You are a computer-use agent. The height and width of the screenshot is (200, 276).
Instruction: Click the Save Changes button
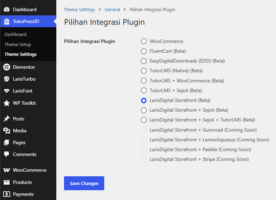(84, 183)
